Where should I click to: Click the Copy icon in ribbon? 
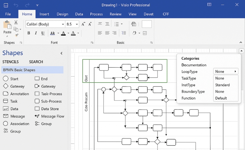16,29
